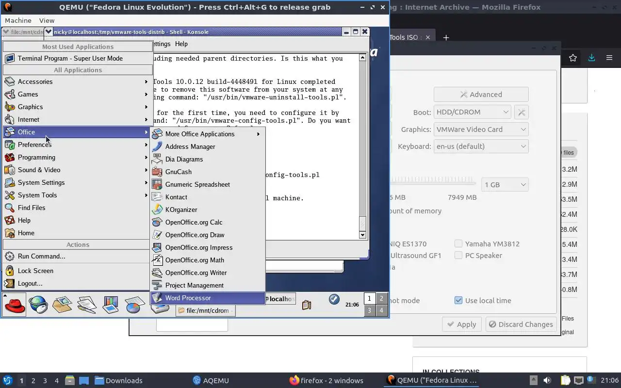Expand the Accessories submenu
Image resolution: width=621 pixels, height=388 pixels.
[78, 81]
